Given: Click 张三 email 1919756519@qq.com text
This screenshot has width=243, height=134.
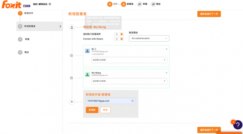Looking at the screenshot, I should tap(100, 52).
